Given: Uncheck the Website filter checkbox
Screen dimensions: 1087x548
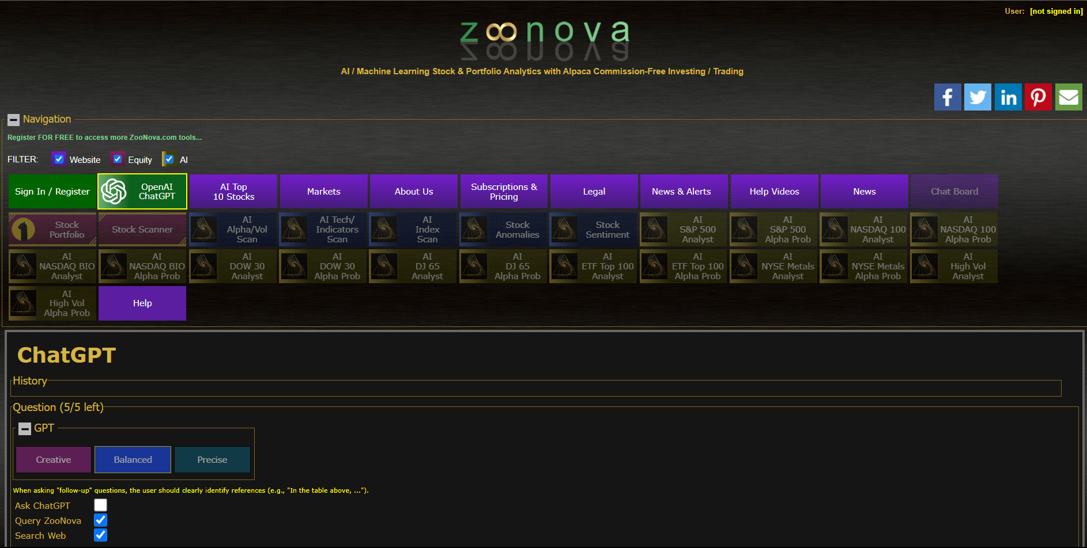Looking at the screenshot, I should pyautogui.click(x=59, y=159).
